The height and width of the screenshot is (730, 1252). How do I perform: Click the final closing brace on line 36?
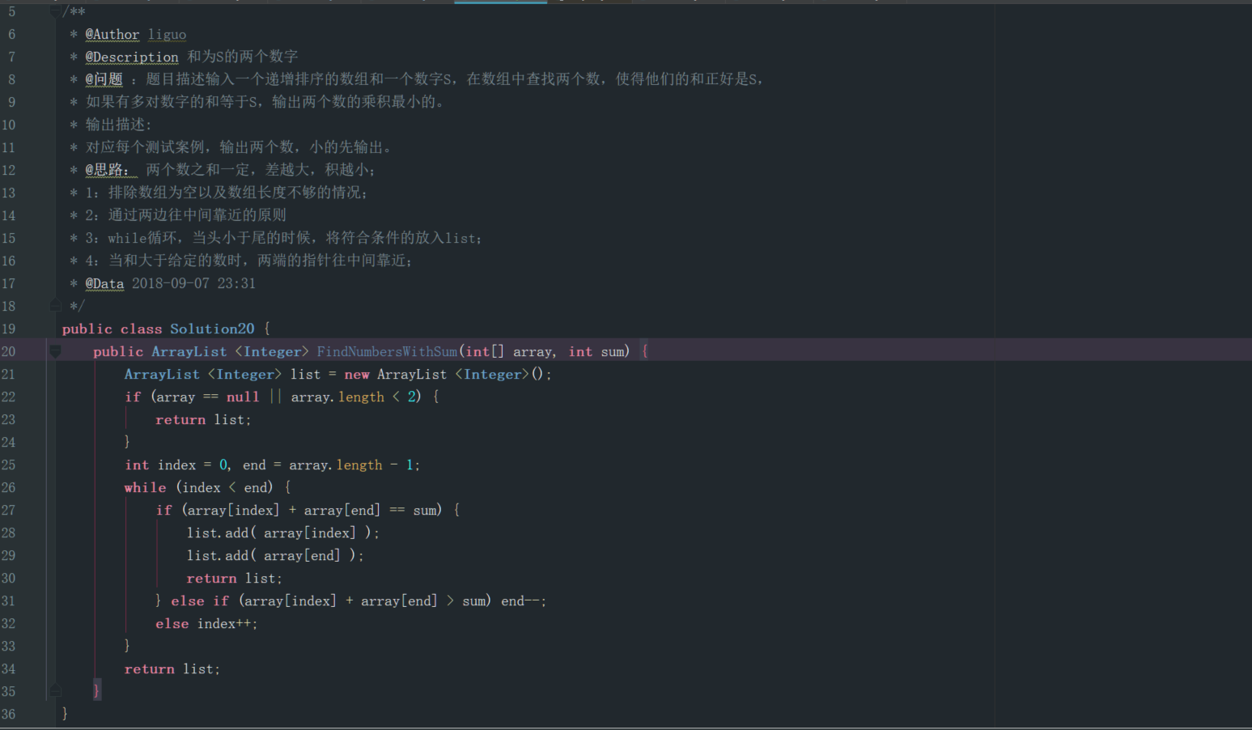[x=65, y=714]
